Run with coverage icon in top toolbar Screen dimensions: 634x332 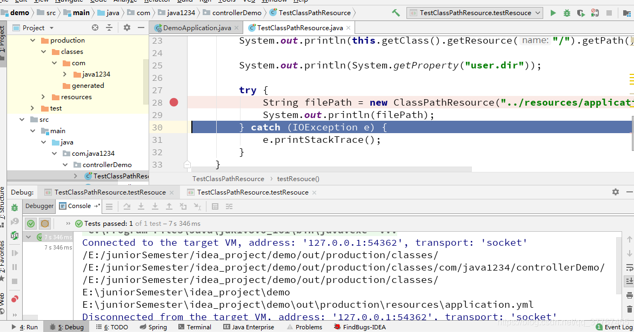pos(580,13)
